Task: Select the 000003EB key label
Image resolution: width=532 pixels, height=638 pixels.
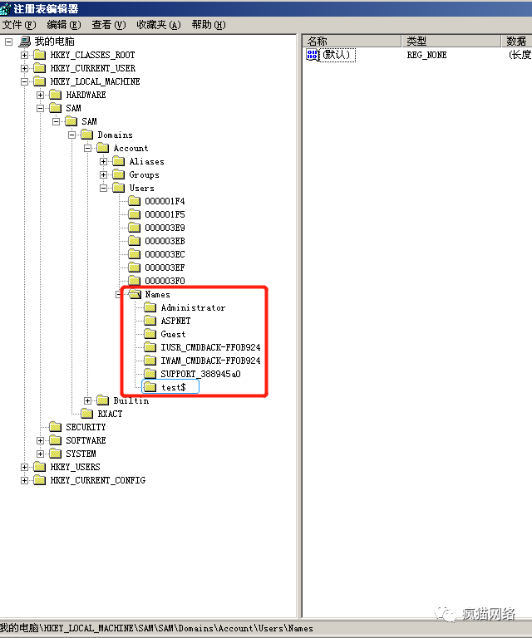Action: (165, 241)
